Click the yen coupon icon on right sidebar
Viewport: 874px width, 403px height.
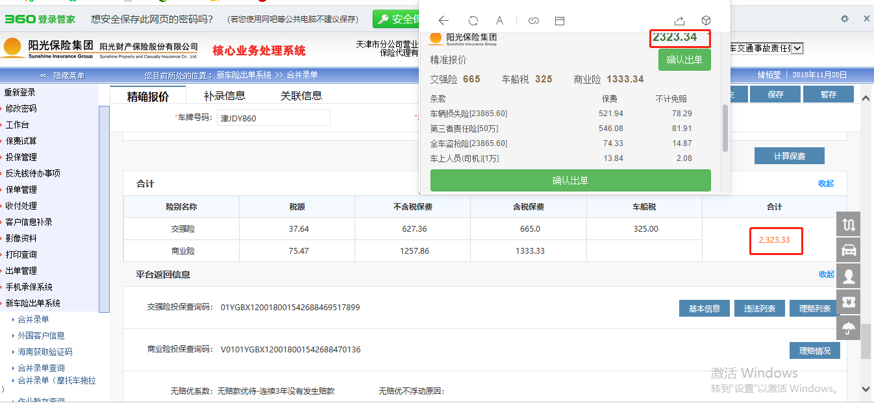[849, 302]
